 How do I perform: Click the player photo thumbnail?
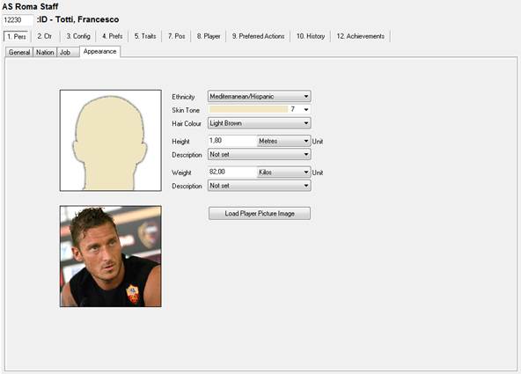pos(111,256)
